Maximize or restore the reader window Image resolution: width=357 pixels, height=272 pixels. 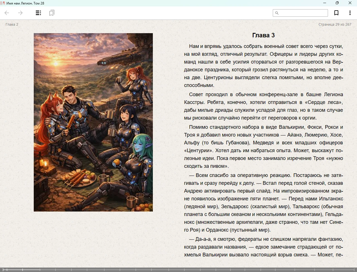coord(337,3)
